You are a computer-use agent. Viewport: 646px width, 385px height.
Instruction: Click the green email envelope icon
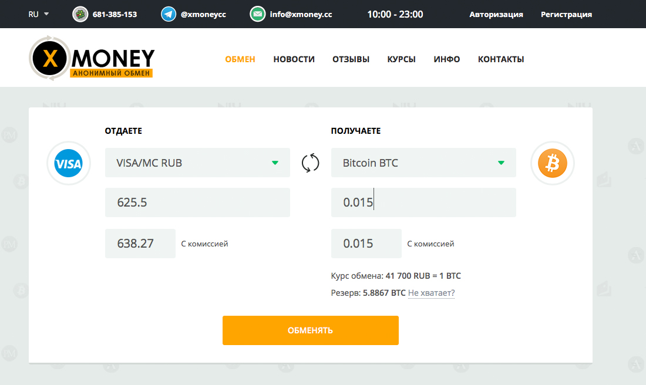point(257,14)
